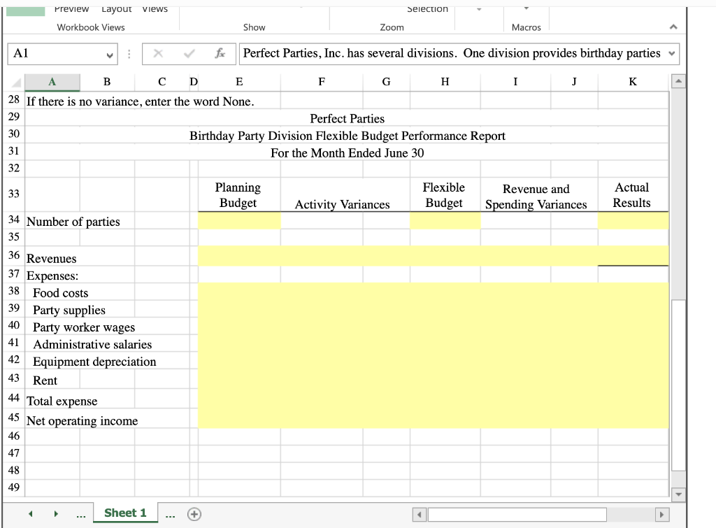716x528 pixels.
Task: Click the vertical scrollbar thumb
Action: click(678, 385)
